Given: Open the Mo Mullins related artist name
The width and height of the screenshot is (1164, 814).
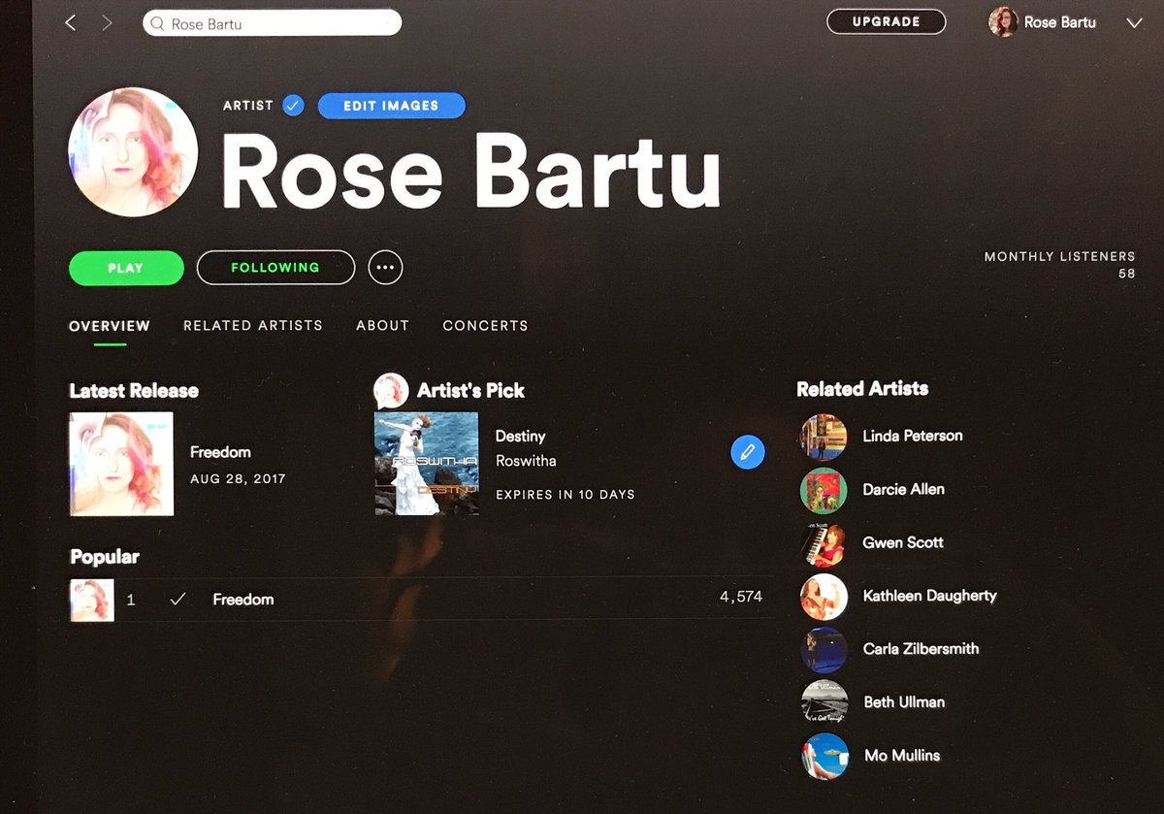Looking at the screenshot, I should coord(902,756).
